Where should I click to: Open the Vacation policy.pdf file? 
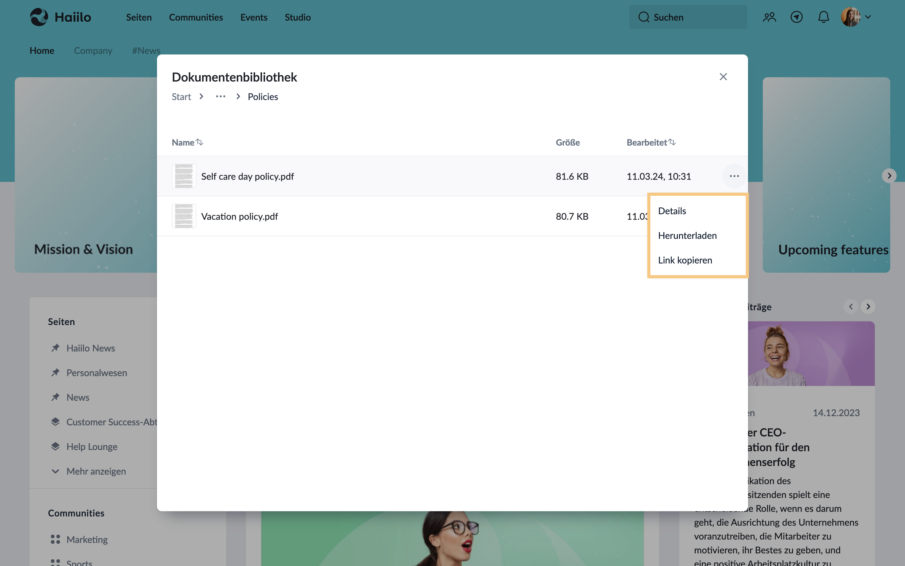click(239, 216)
